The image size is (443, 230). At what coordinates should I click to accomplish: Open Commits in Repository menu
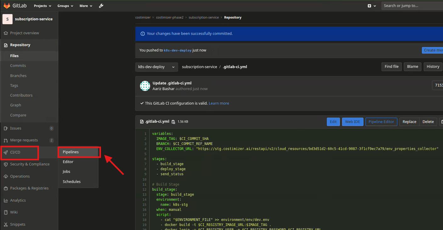coord(18,66)
